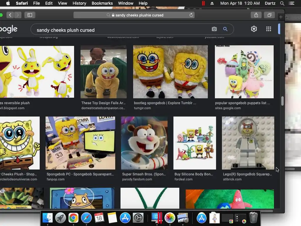Open the View menu
Viewport: 301px width, 226px height.
(63, 3)
